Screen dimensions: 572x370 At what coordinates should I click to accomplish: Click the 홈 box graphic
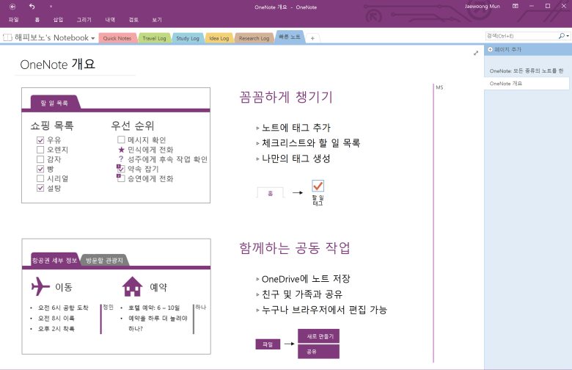point(271,193)
